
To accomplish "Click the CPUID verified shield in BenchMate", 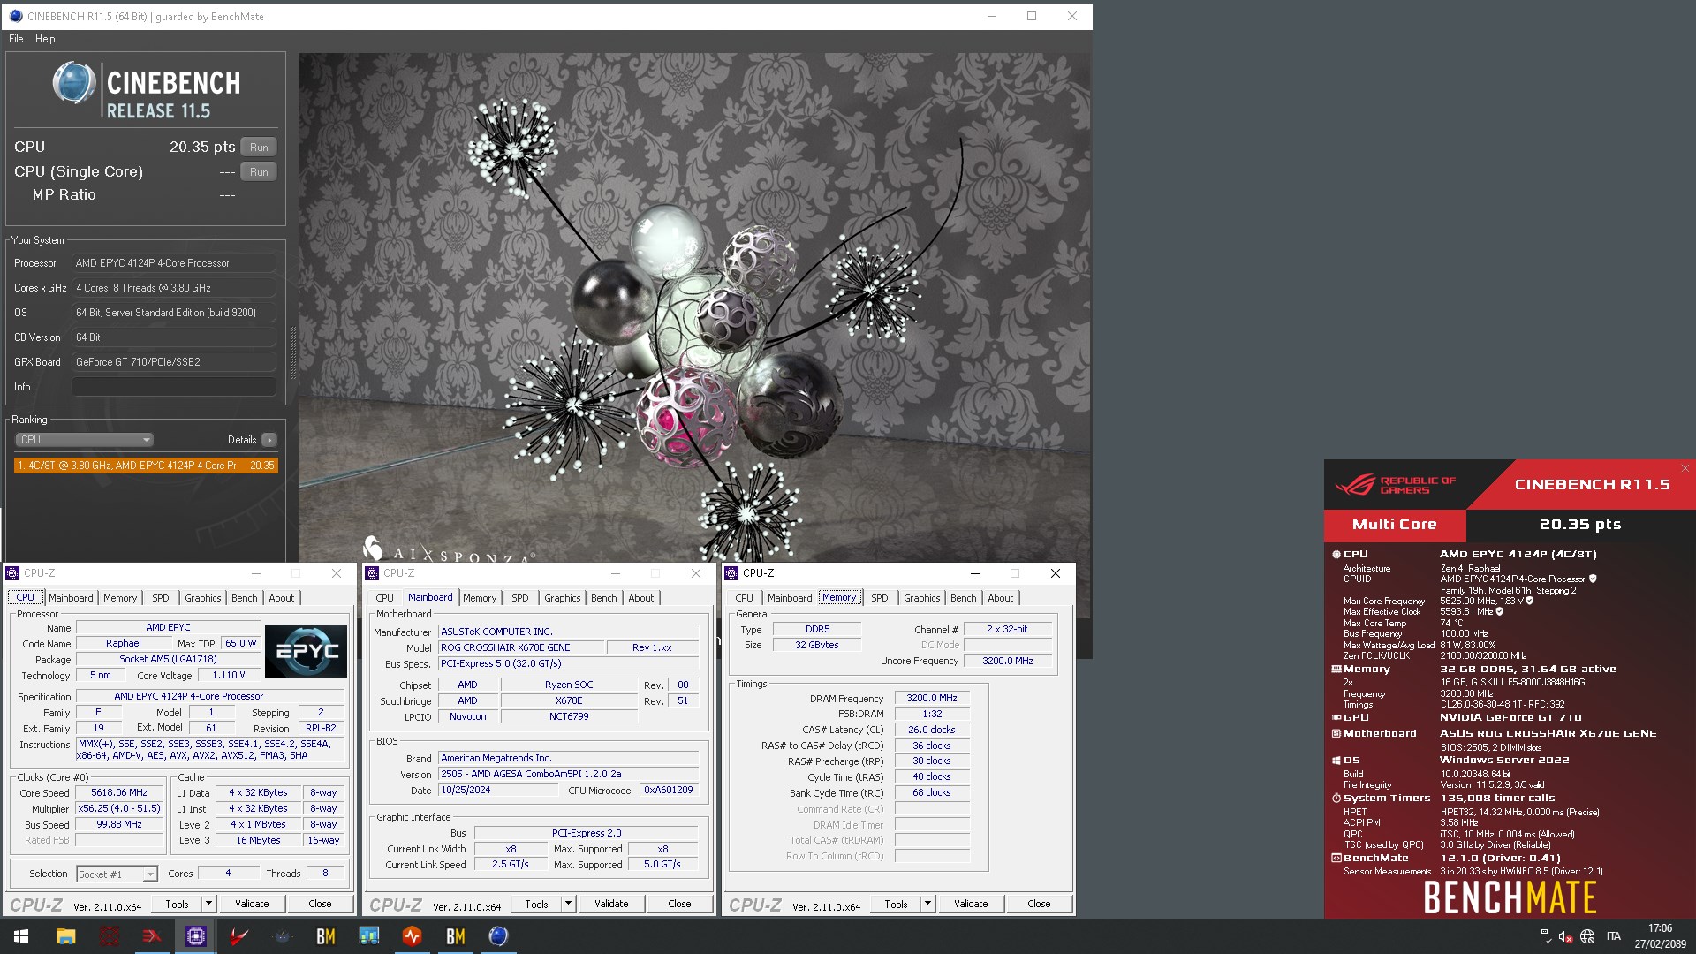I will click(1593, 579).
